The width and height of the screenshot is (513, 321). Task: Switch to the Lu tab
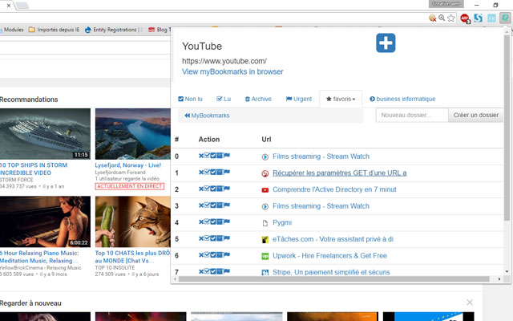click(224, 99)
